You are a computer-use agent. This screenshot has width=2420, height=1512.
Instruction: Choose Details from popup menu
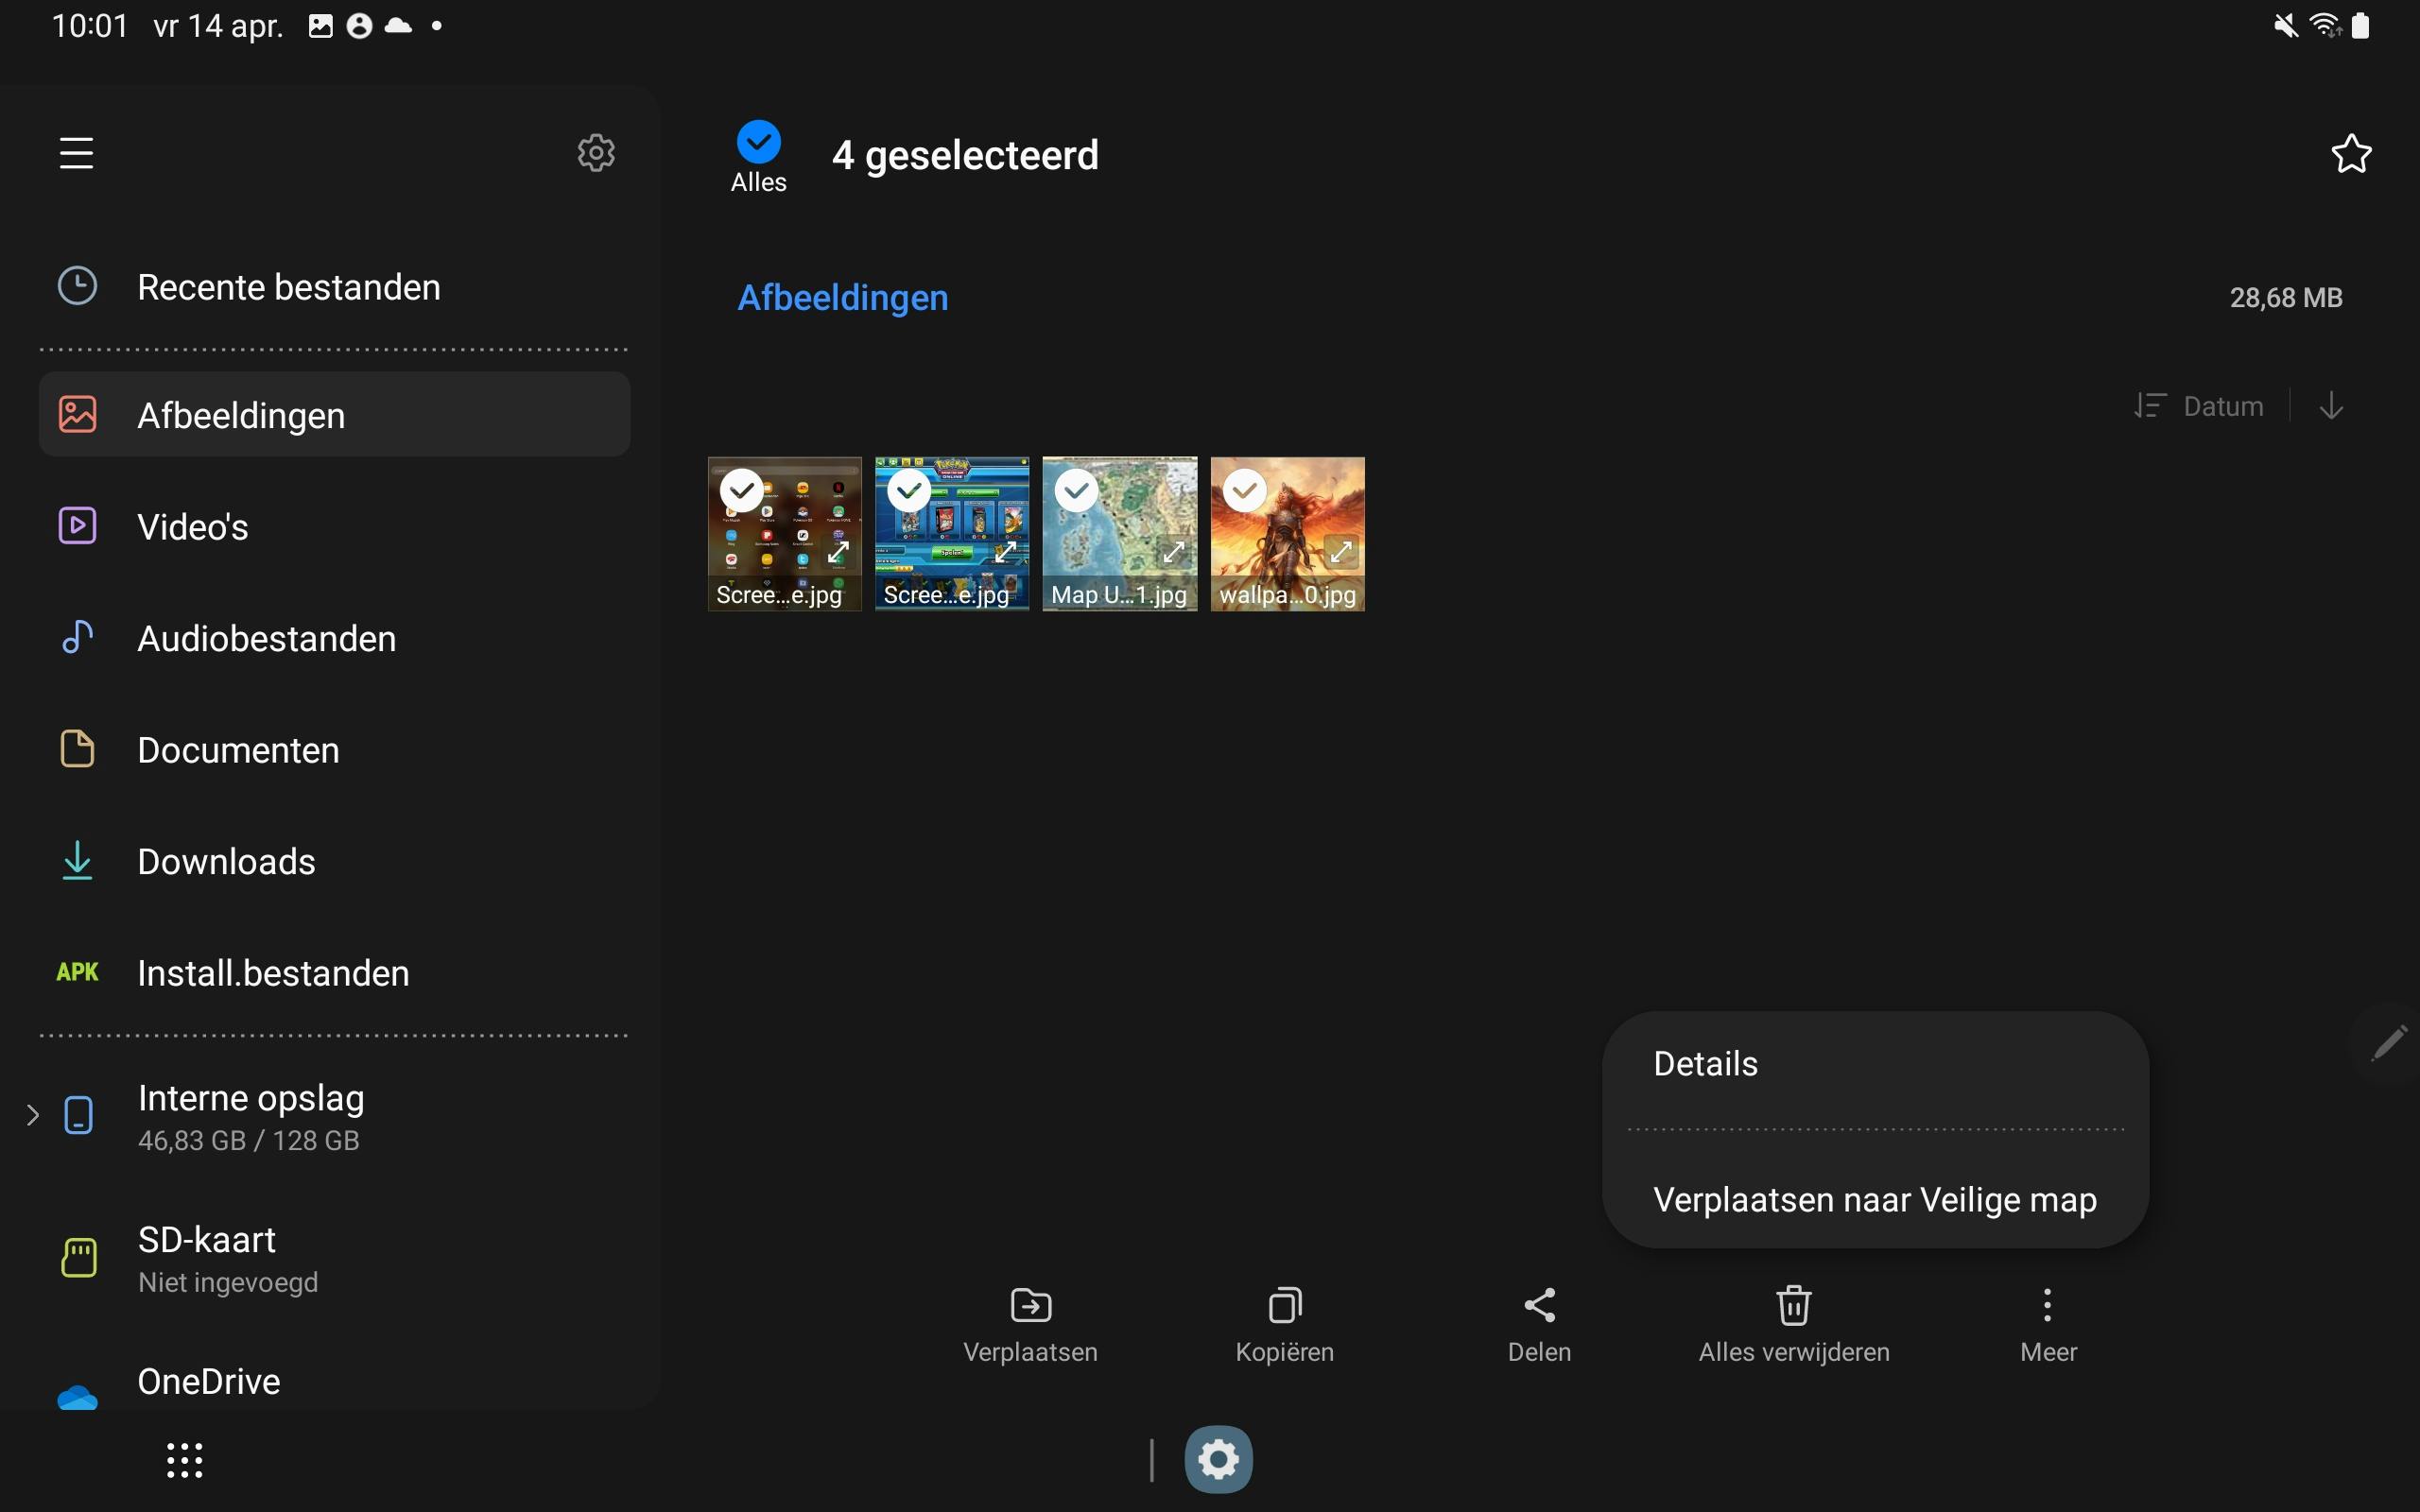pos(1705,1064)
